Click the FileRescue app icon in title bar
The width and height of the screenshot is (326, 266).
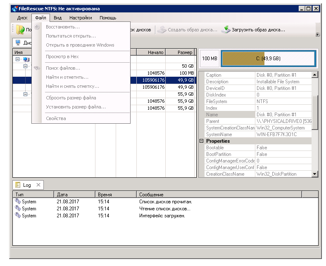click(x=14, y=8)
